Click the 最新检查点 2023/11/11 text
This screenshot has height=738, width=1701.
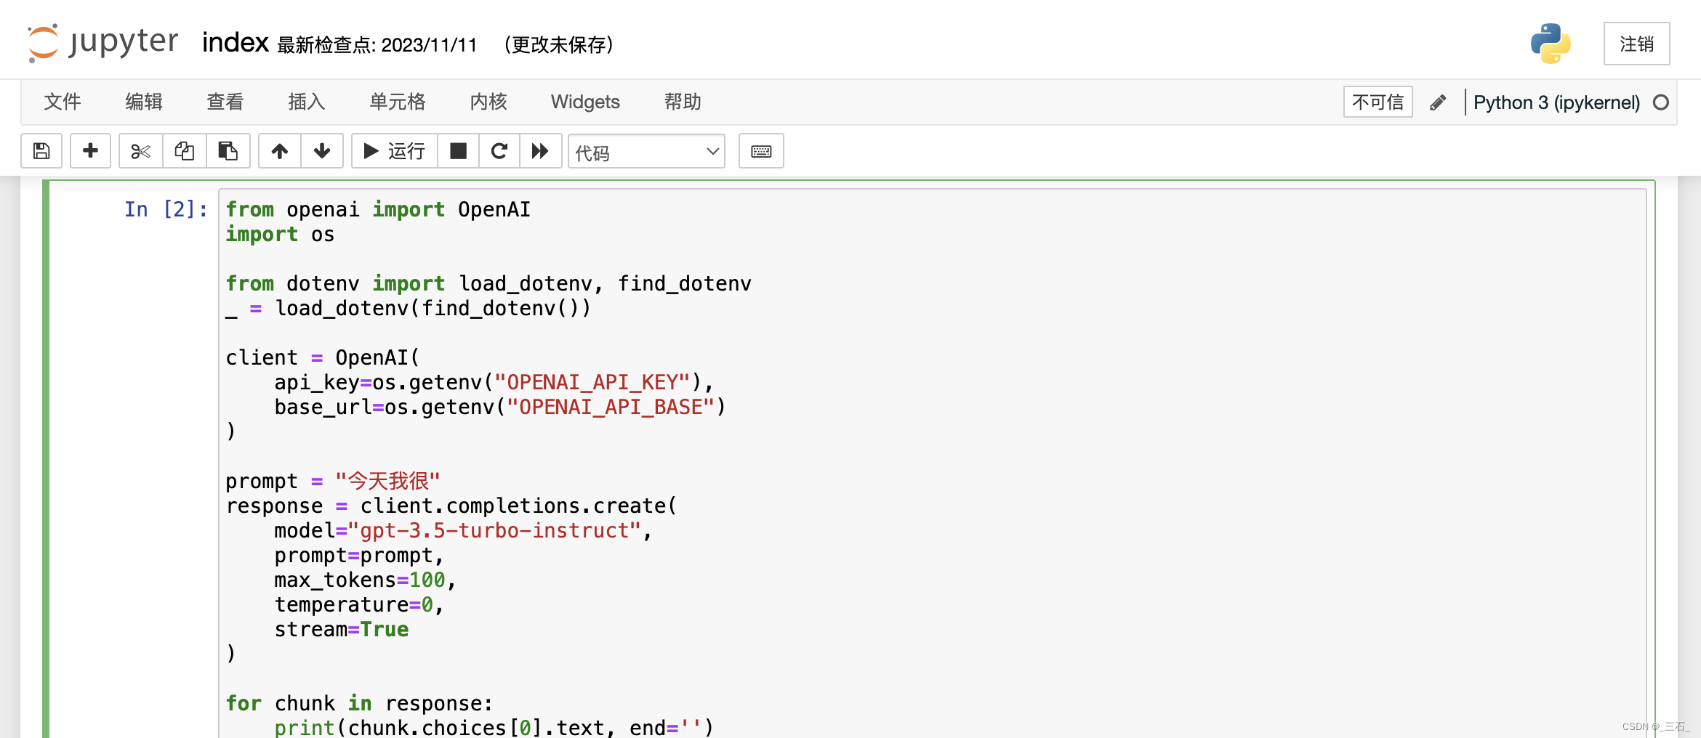pos(377,45)
